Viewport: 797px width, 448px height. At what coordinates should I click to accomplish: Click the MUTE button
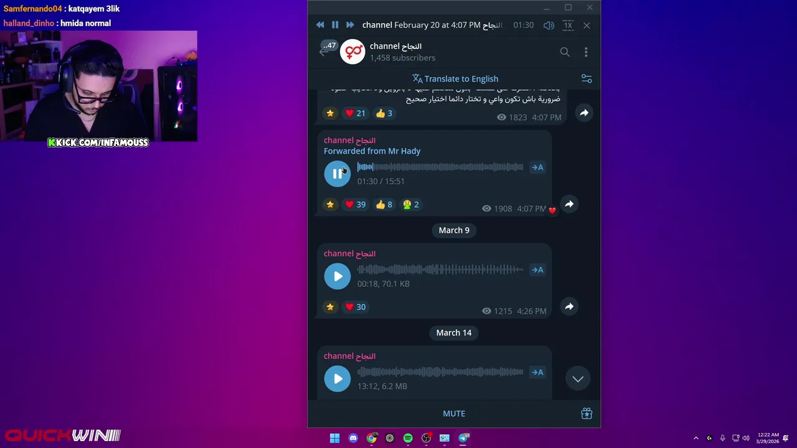click(454, 414)
